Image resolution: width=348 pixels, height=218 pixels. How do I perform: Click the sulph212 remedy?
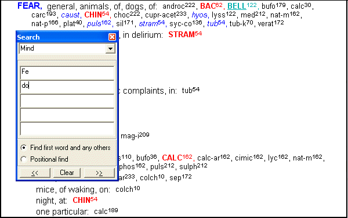pyautogui.click(x=193, y=166)
